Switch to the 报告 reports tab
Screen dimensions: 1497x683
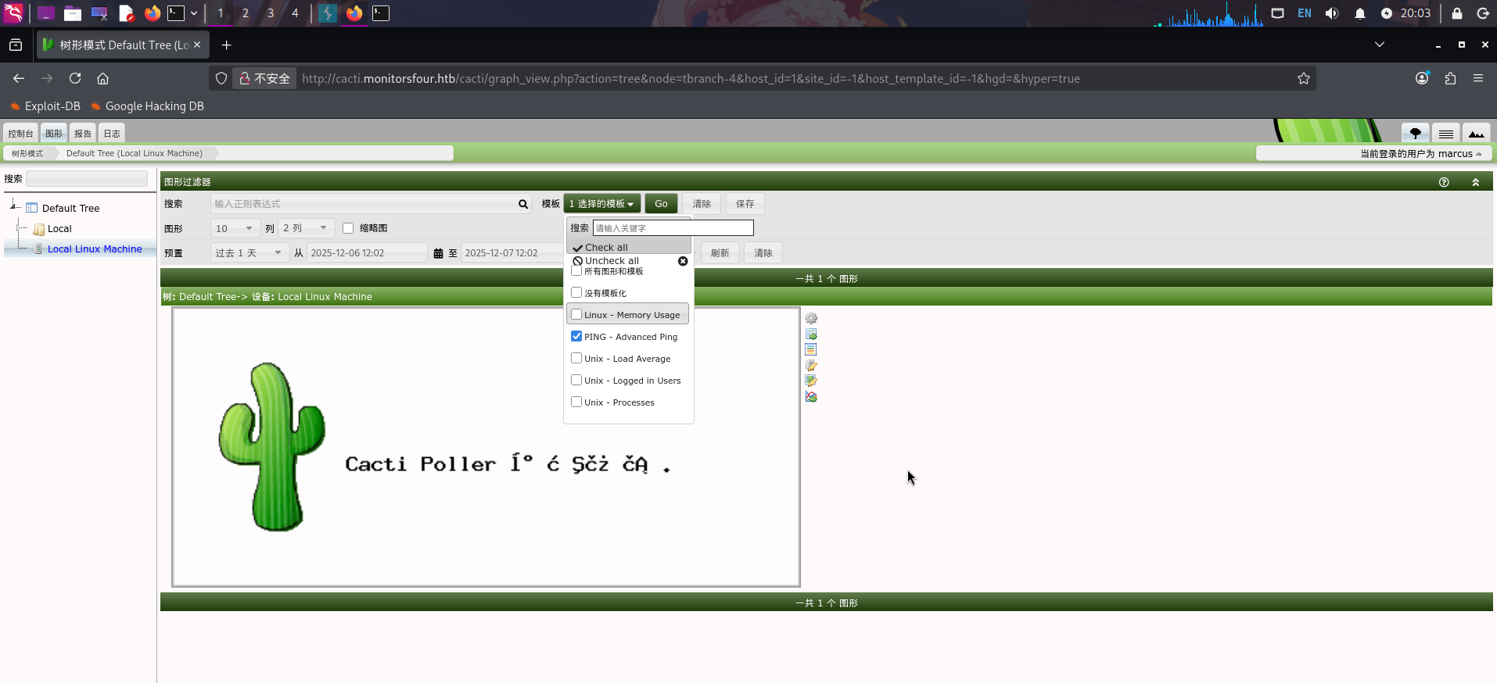[82, 134]
